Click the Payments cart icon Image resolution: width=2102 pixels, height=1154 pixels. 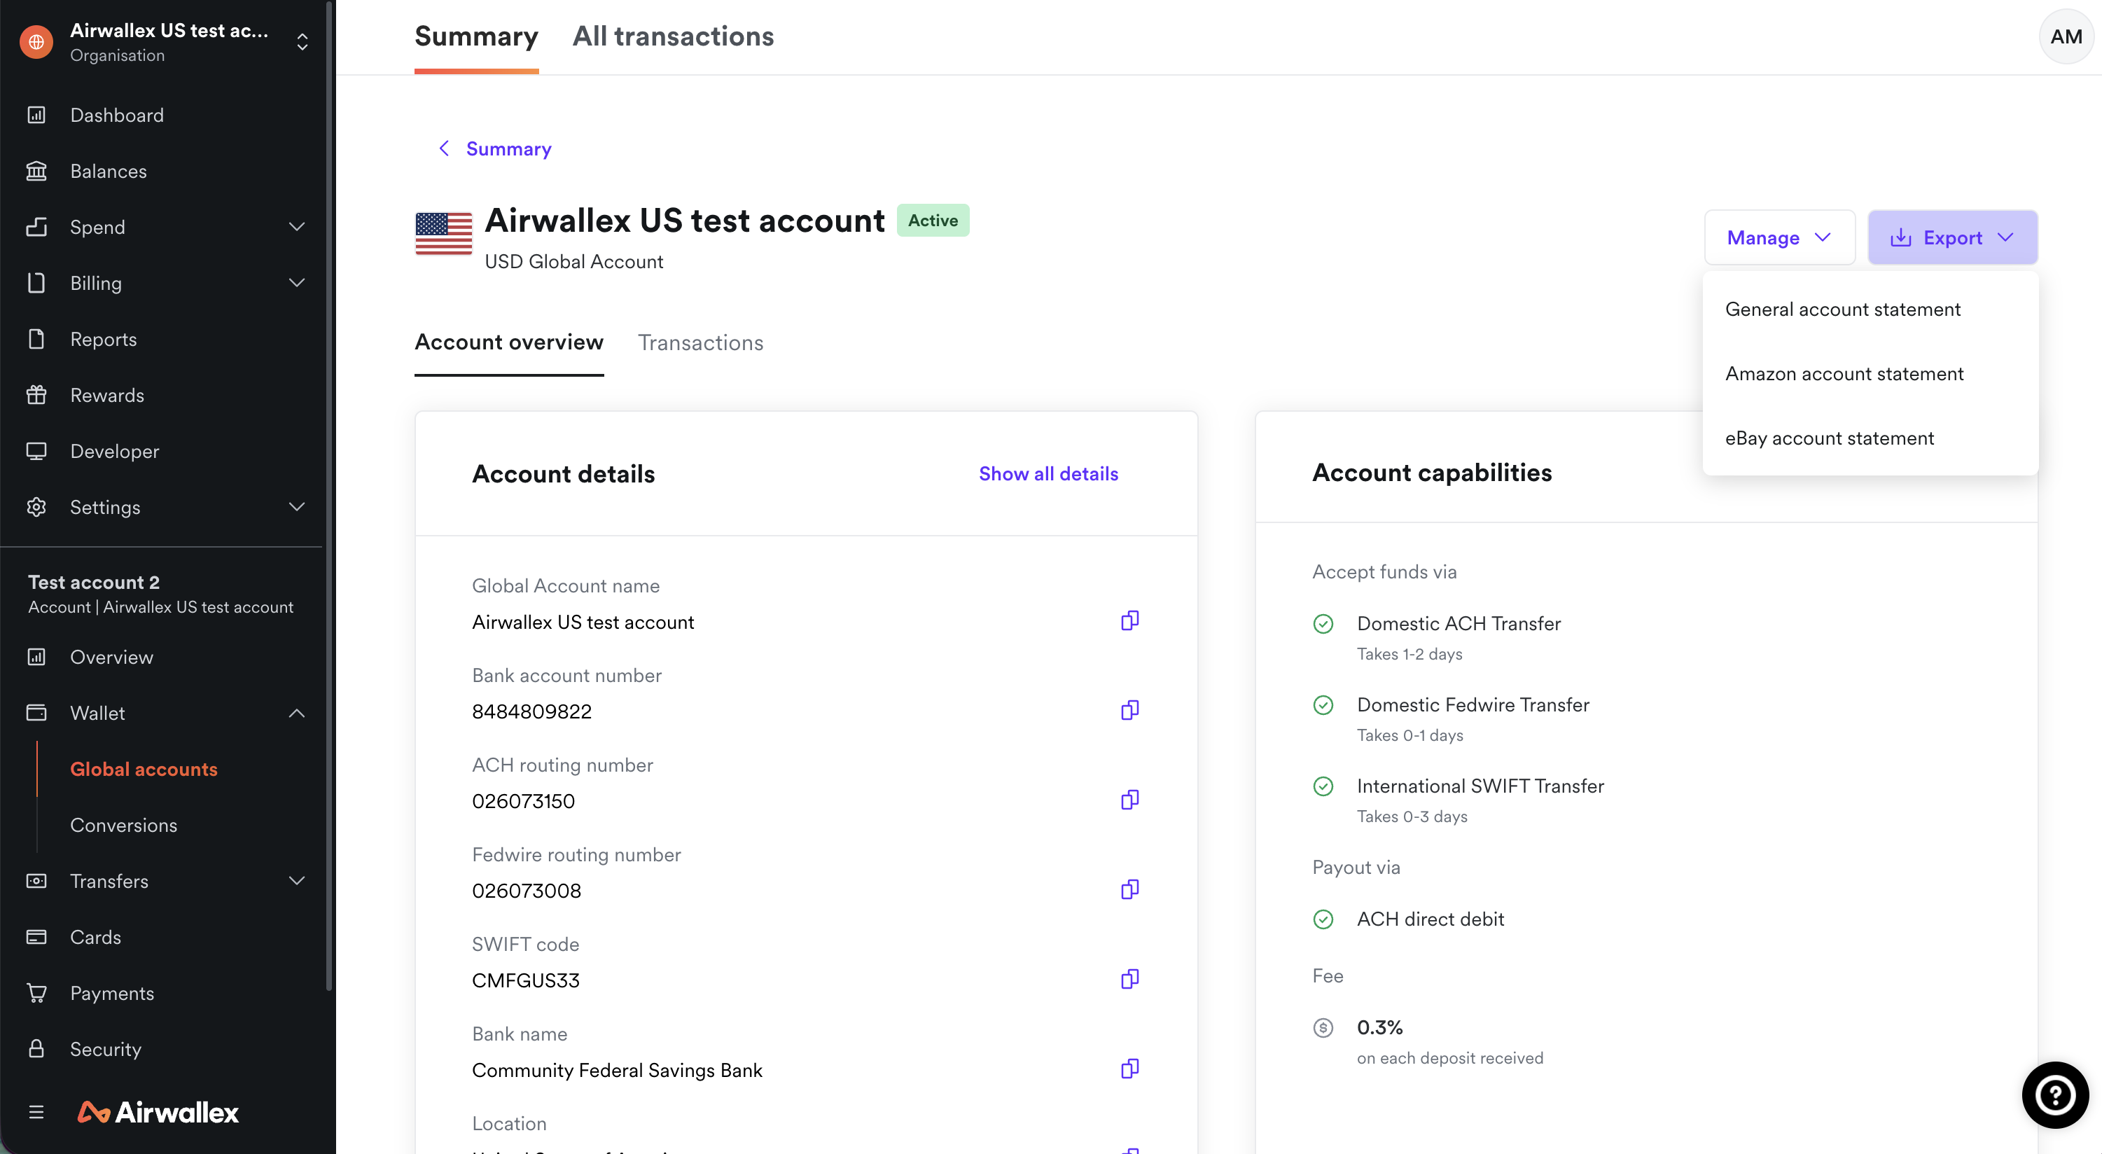36,993
